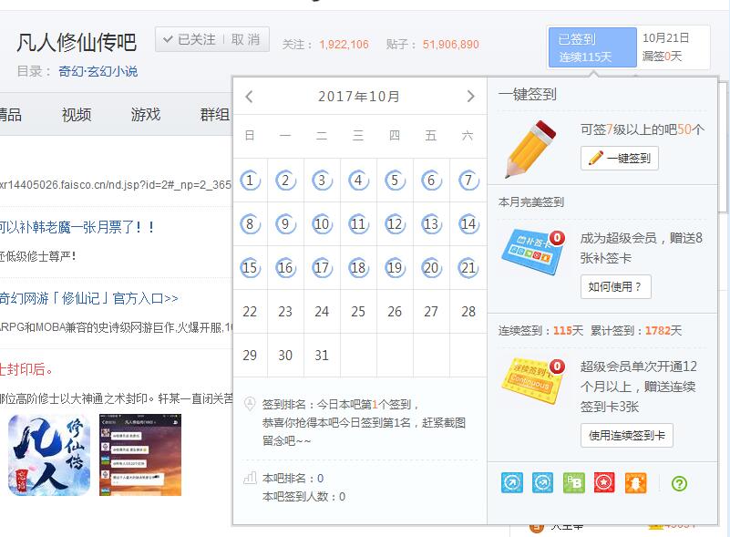The width and height of the screenshot is (730, 537).
Task: Click the 一键签到 button
Action: click(x=619, y=158)
